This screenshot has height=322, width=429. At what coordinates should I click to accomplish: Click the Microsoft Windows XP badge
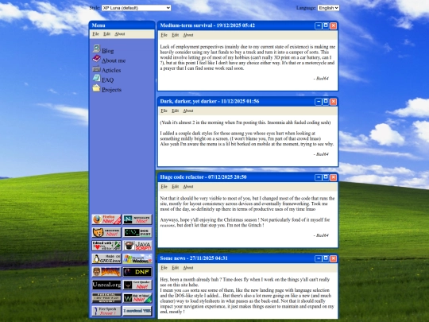pyautogui.click(x=137, y=258)
